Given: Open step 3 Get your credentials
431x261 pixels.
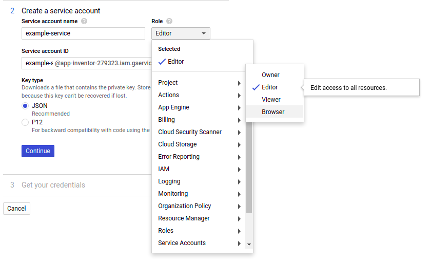Looking at the screenshot, I should click(x=53, y=185).
